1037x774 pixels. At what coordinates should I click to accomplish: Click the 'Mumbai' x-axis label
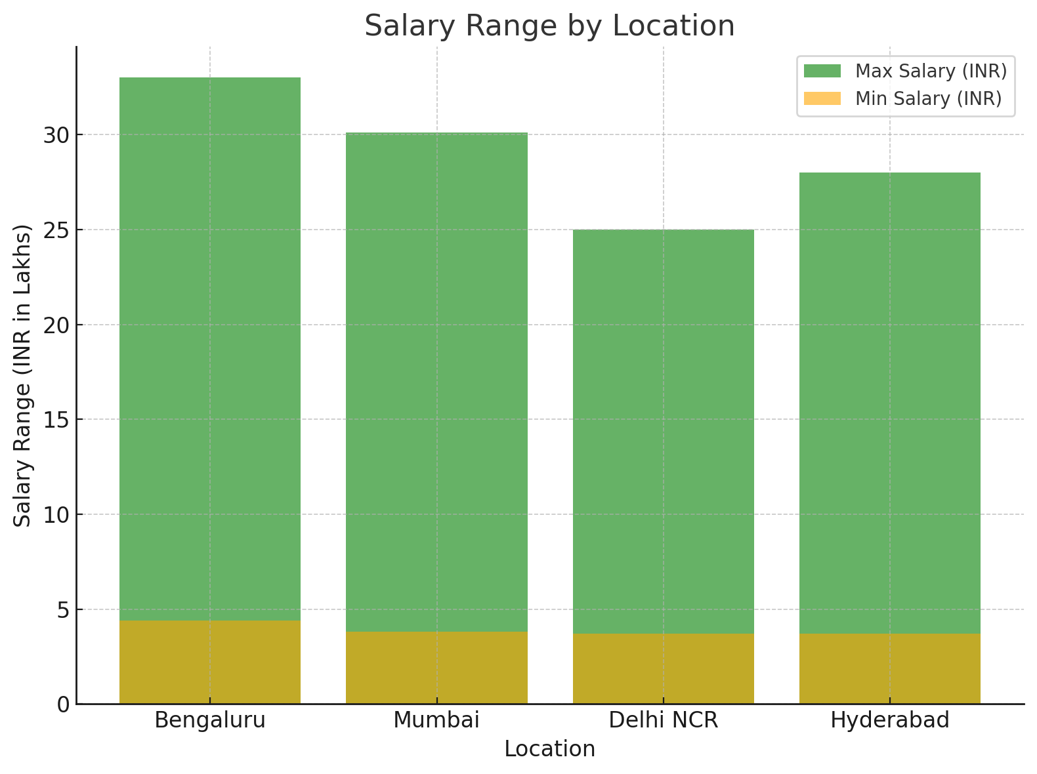pyautogui.click(x=436, y=720)
